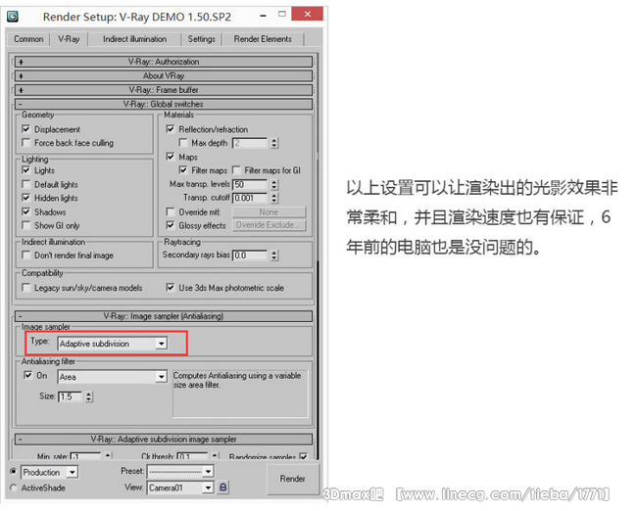This screenshot has height=511, width=638.
Task: Close the Render Setup window
Action: click(307, 14)
